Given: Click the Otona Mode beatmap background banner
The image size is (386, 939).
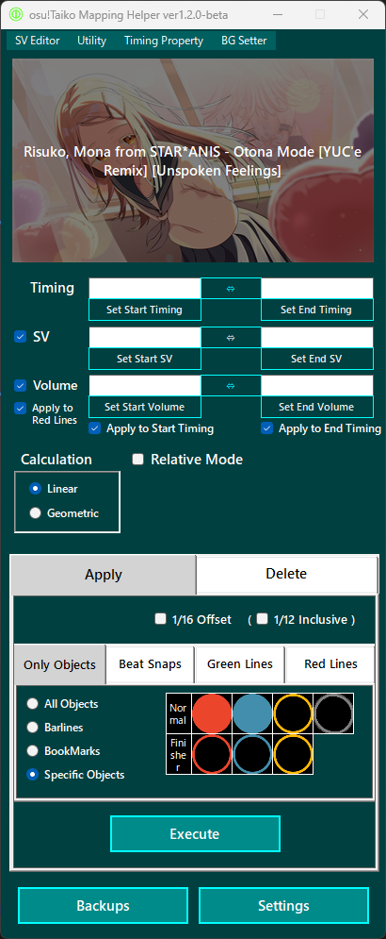Looking at the screenshot, I should [193, 160].
